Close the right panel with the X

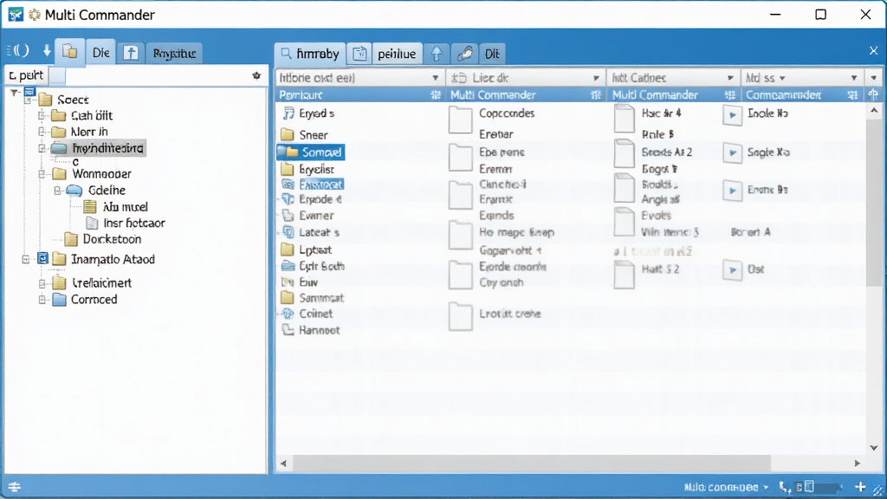[873, 51]
